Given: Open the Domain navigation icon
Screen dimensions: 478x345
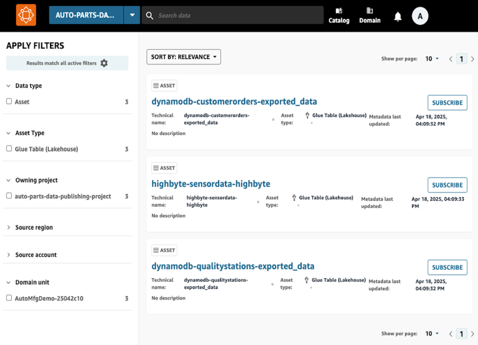Looking at the screenshot, I should [370, 15].
